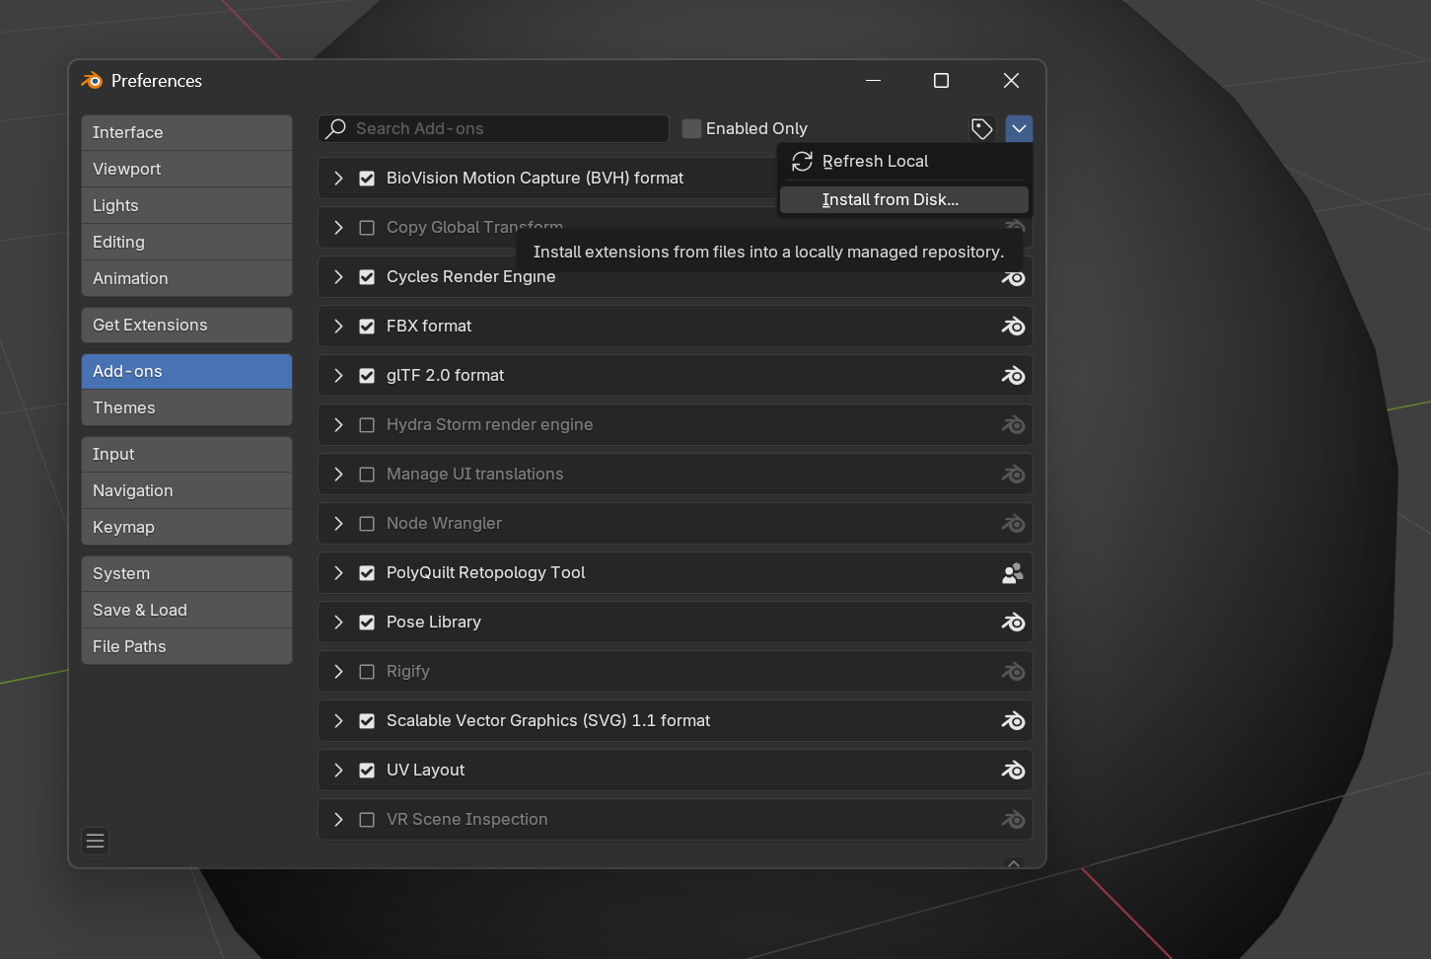Enable the Rigify add-on checkbox
This screenshot has height=959, width=1431.
pos(367,671)
